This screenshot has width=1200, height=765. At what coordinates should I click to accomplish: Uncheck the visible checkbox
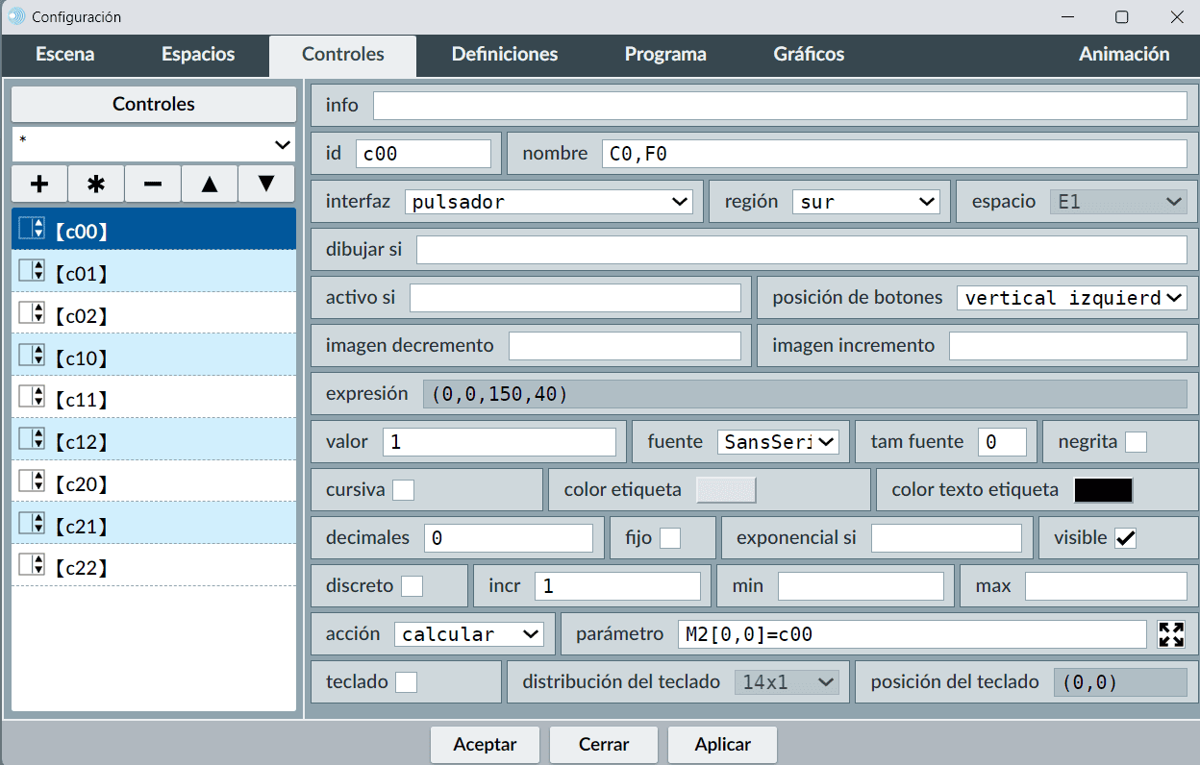point(1125,538)
